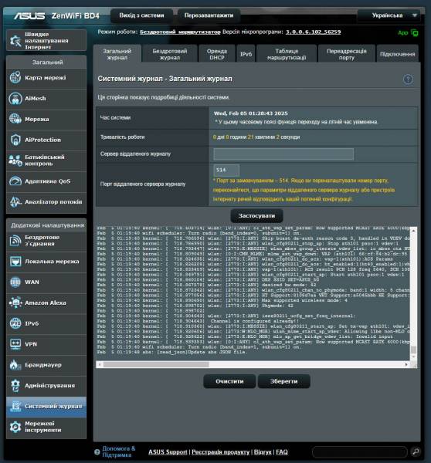Click the App label link

point(403,32)
